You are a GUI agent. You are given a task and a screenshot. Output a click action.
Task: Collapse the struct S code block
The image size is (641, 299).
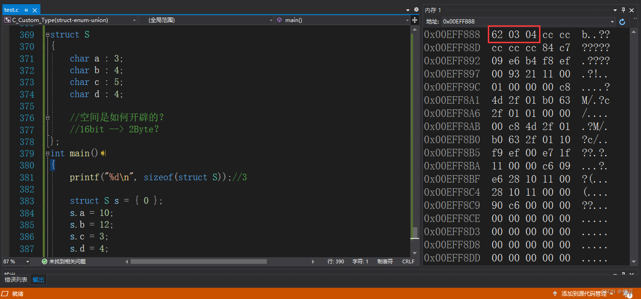[x=47, y=35]
